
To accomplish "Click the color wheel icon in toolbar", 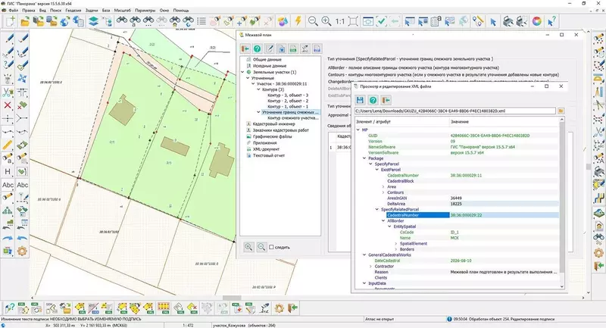I will 537,21.
